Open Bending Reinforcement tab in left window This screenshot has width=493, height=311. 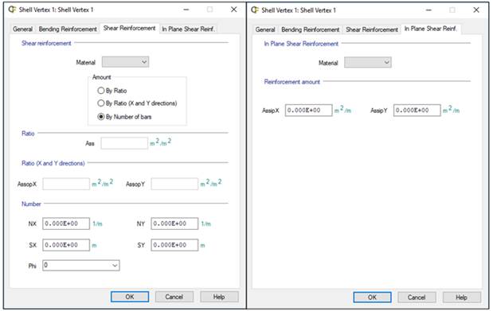point(68,29)
